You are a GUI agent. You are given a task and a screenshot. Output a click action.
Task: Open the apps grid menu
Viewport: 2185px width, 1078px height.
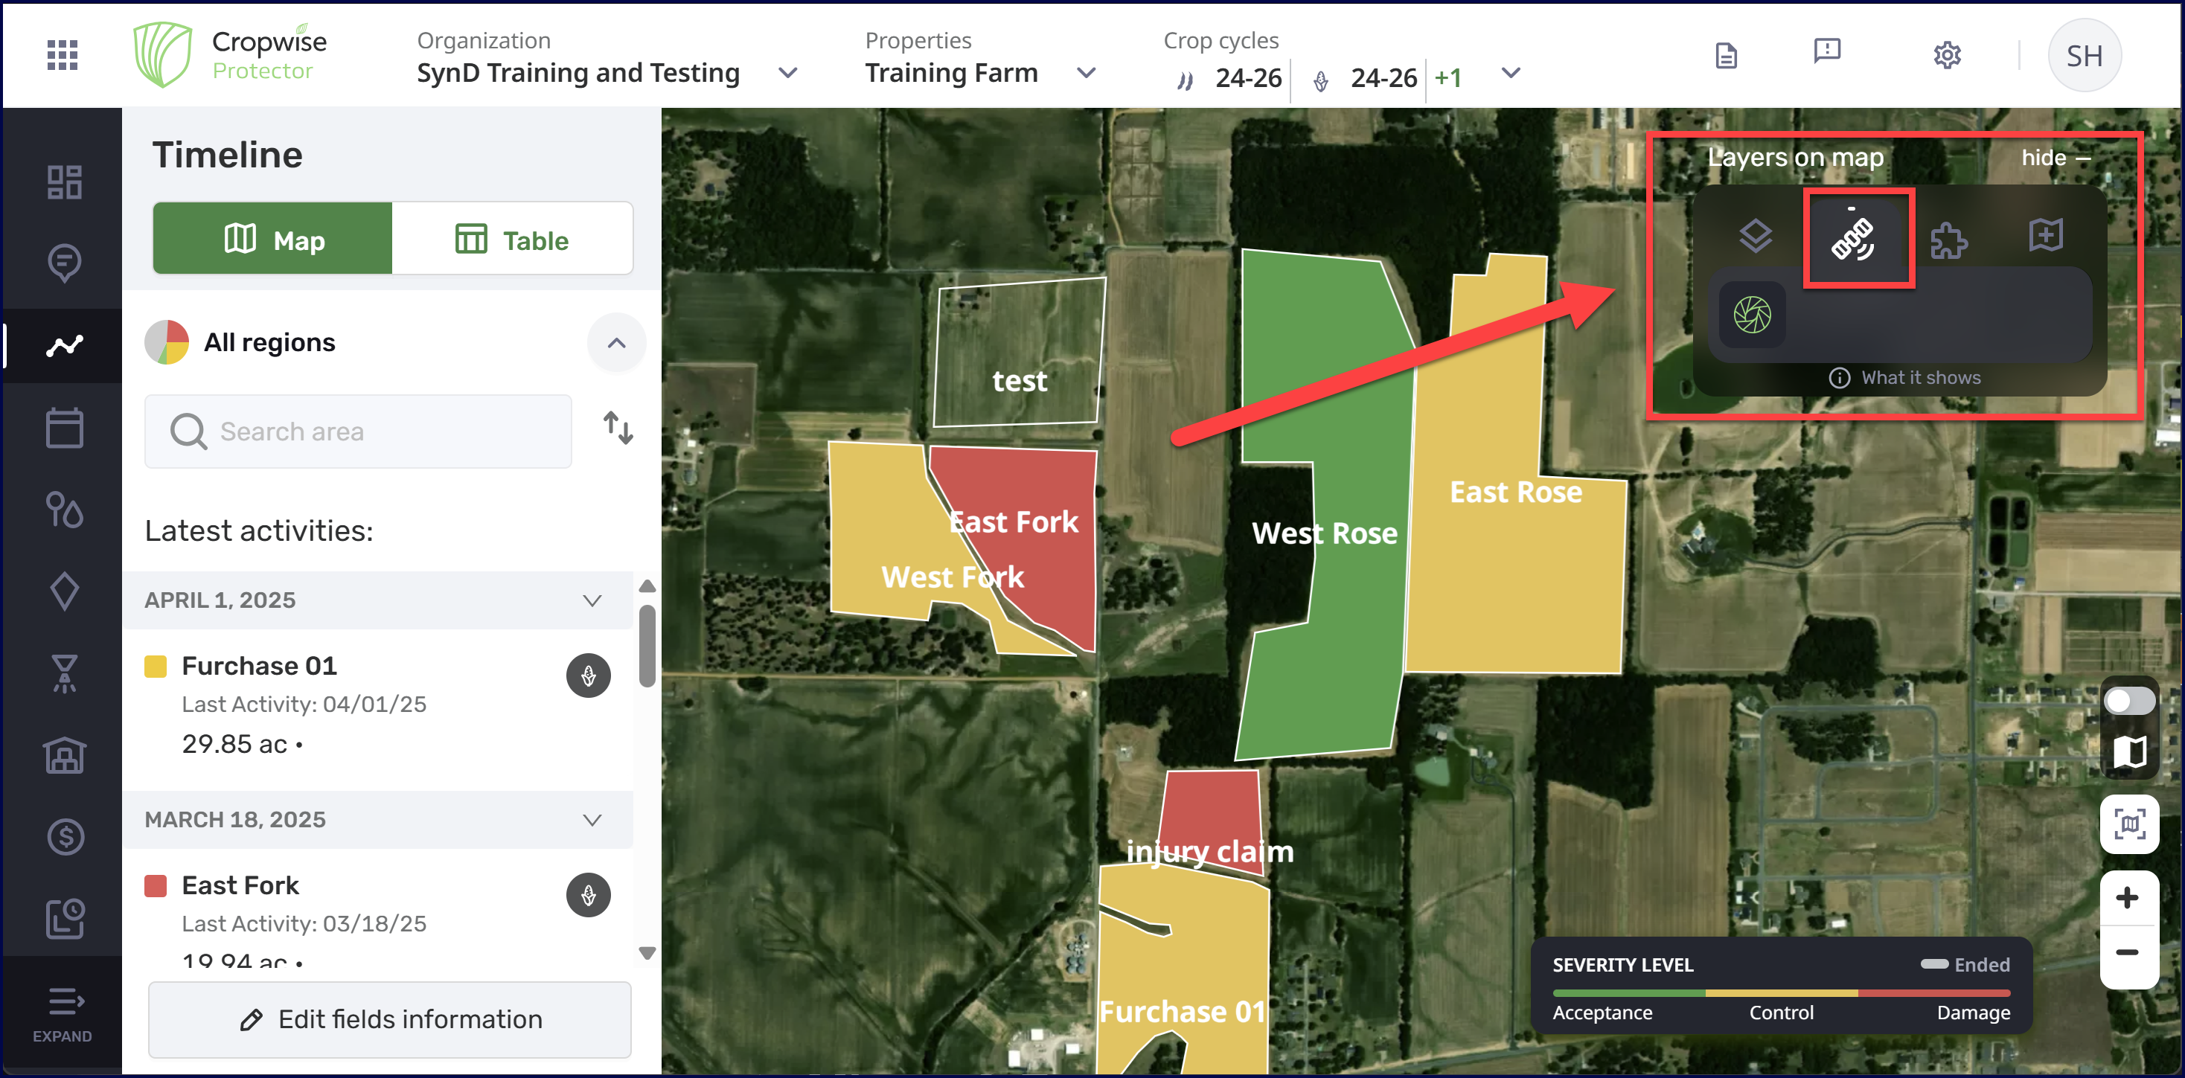[x=62, y=55]
